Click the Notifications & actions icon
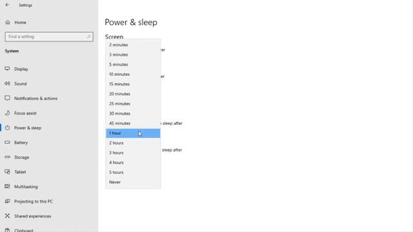The width and height of the screenshot is (413, 232). tap(7, 98)
